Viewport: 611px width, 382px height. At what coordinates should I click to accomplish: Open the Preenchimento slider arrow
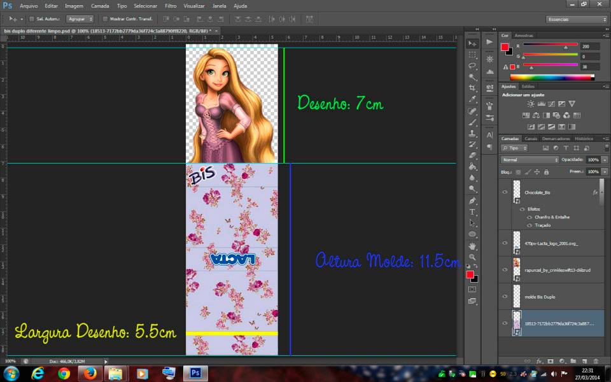click(x=605, y=171)
